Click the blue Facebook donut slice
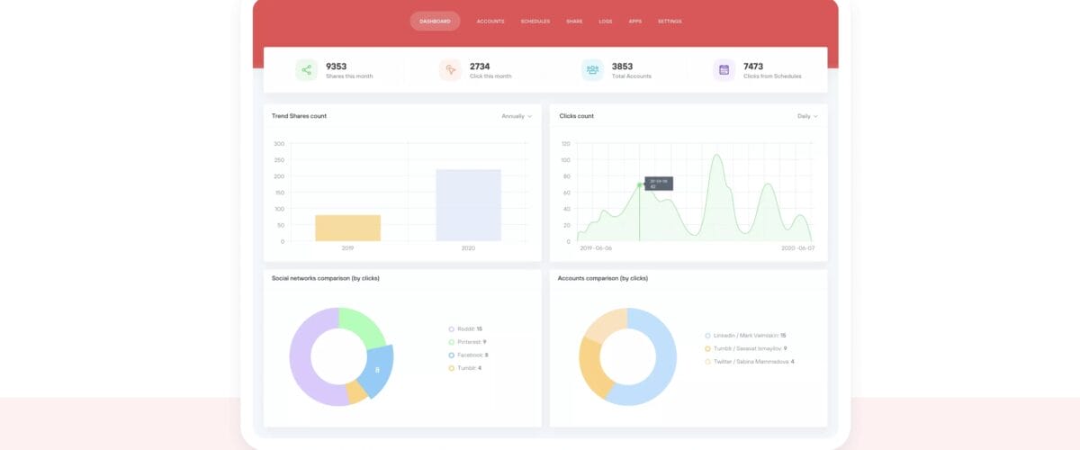The height and width of the screenshot is (450, 1080). (376, 370)
